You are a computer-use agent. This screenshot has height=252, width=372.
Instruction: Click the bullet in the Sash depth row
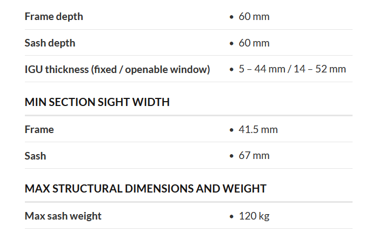(x=232, y=44)
